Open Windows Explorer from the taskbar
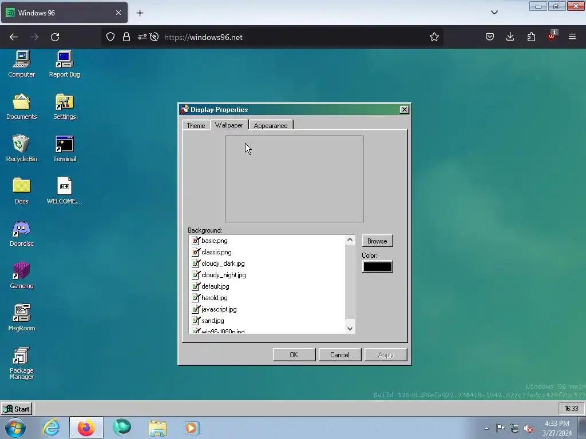 [x=157, y=428]
